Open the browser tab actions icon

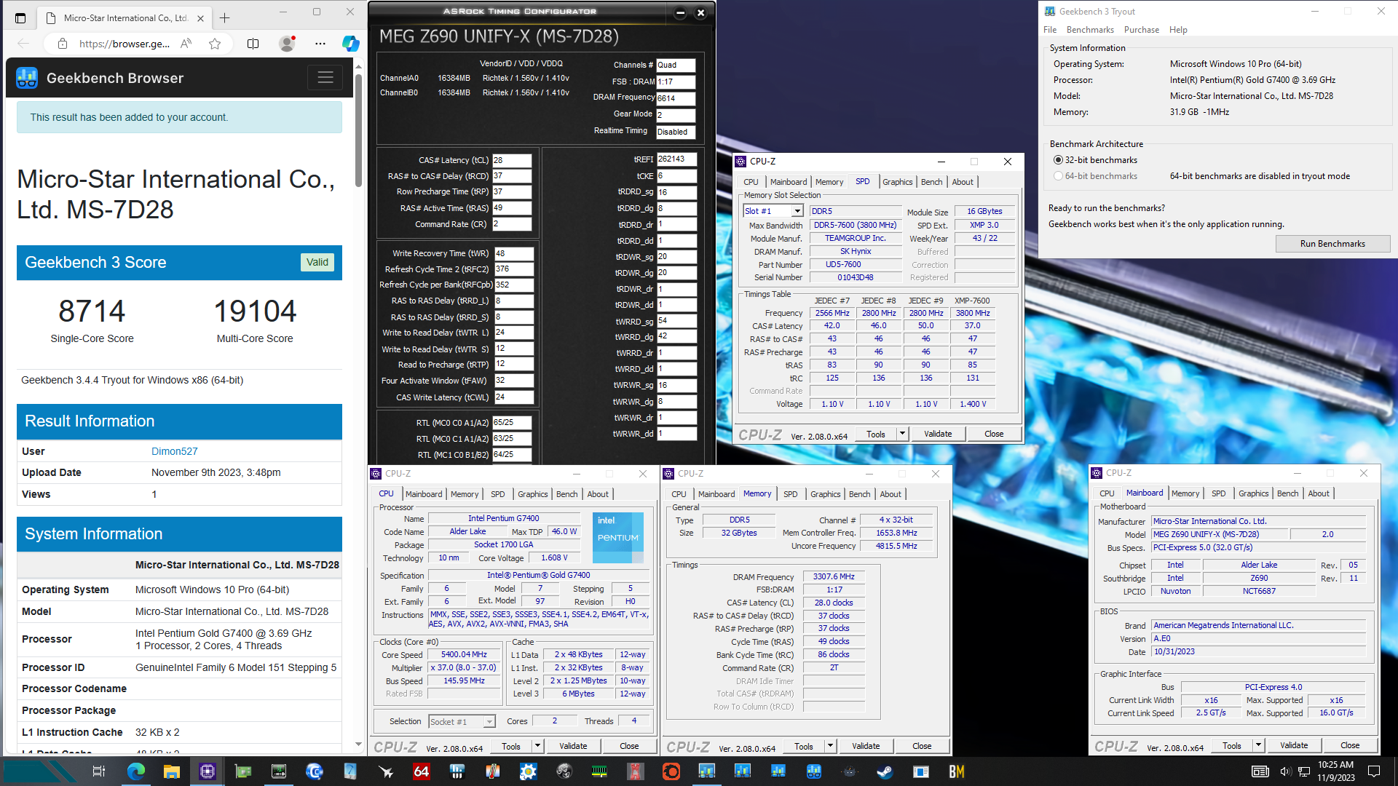20,17
